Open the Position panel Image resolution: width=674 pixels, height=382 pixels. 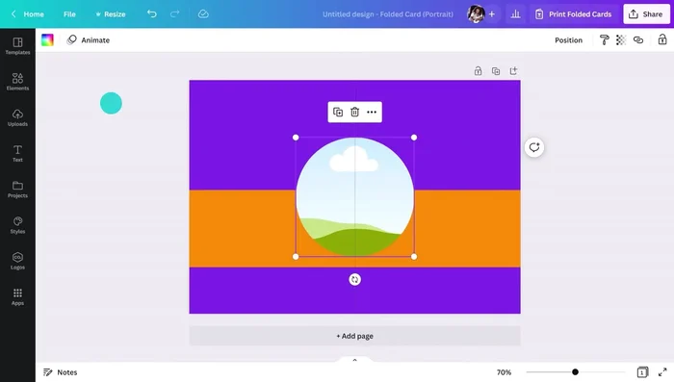click(568, 40)
